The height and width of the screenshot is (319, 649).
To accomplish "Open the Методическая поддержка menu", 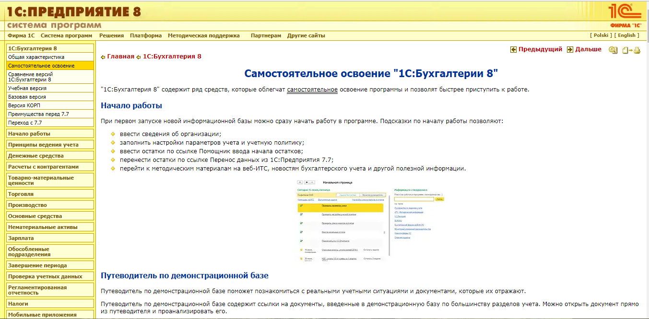I will pos(204,35).
